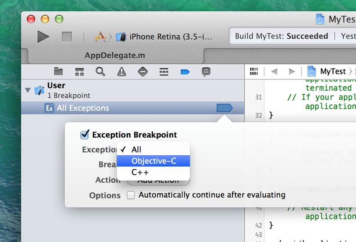Click the MyTest project icon in title bar
Image resolution: width=356 pixels, height=242 pixels.
(x=320, y=19)
